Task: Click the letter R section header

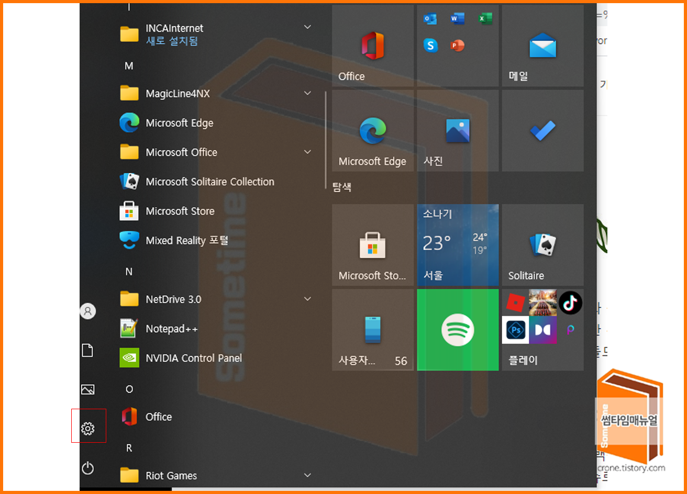Action: 129,448
